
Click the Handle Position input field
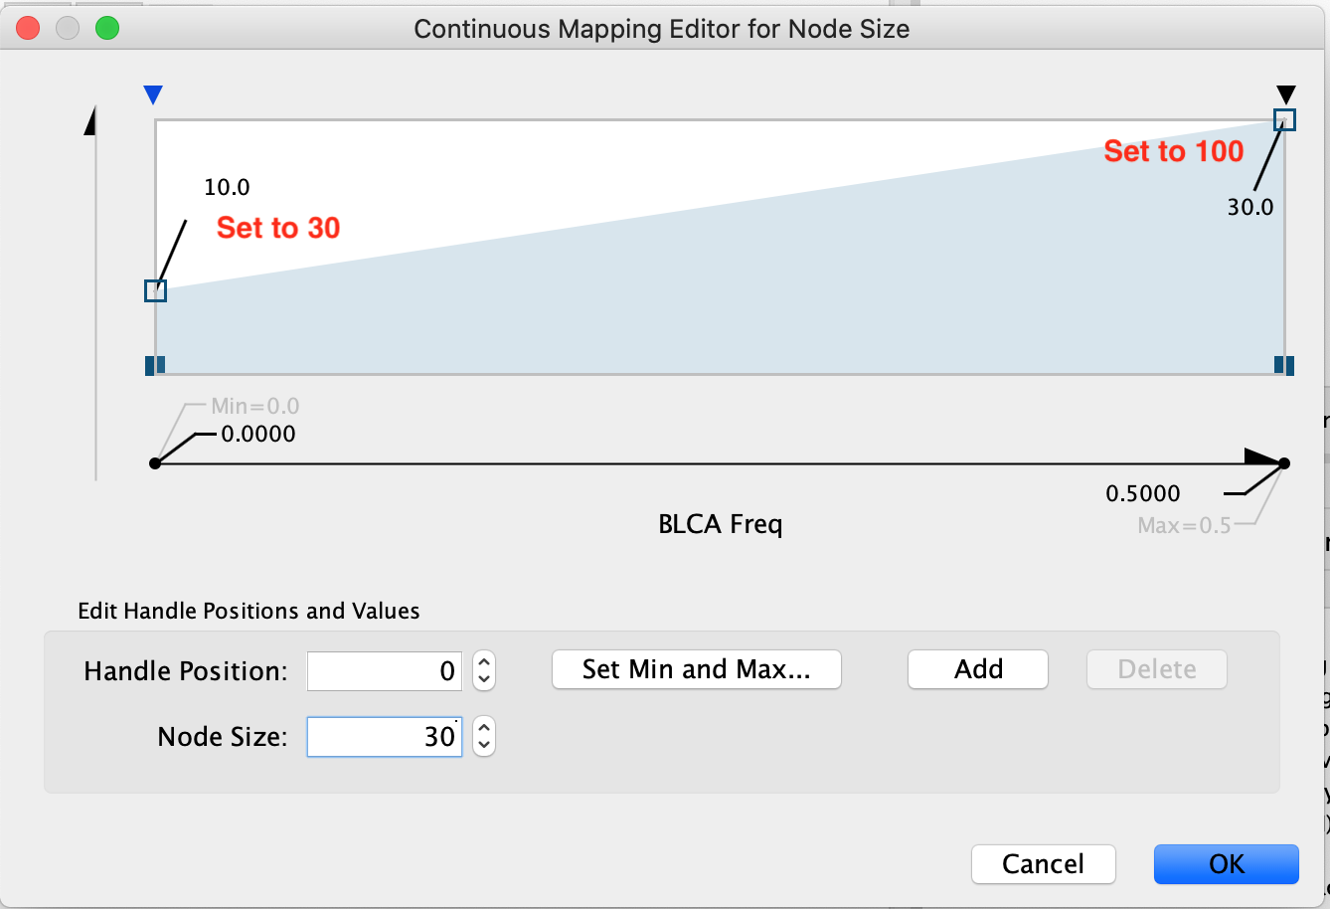click(x=385, y=671)
